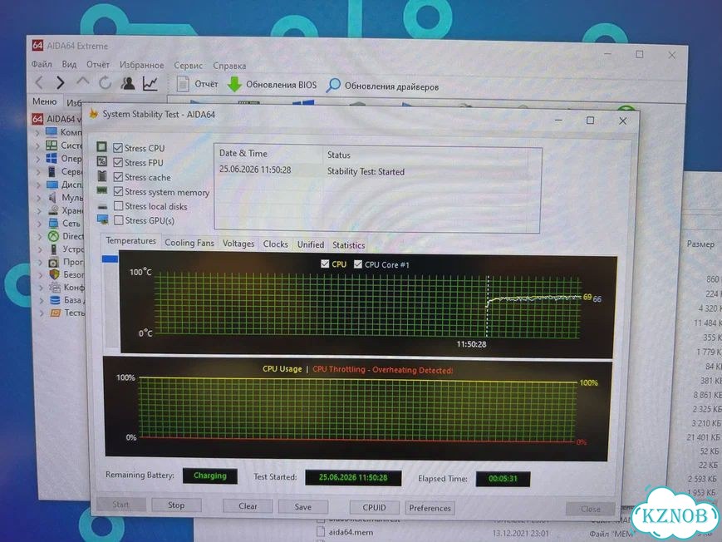Expand the Хранение данных tree node
The image size is (722, 542).
click(x=39, y=210)
